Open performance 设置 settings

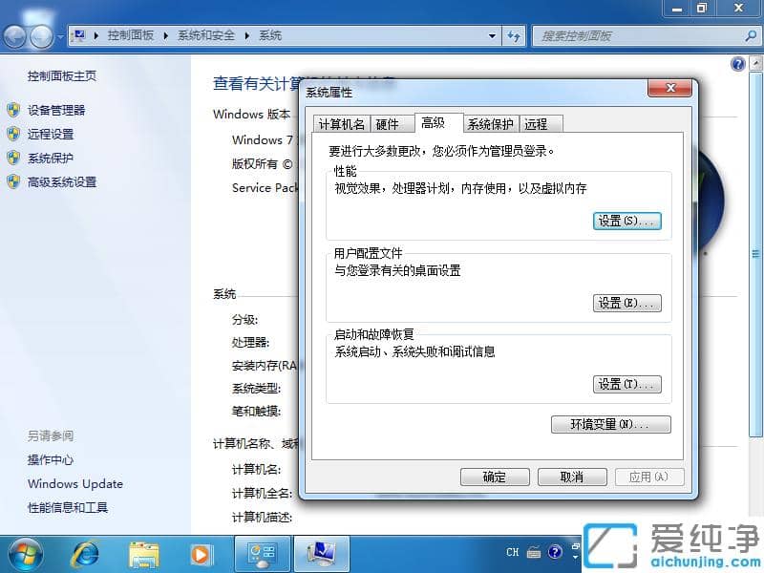coord(627,221)
